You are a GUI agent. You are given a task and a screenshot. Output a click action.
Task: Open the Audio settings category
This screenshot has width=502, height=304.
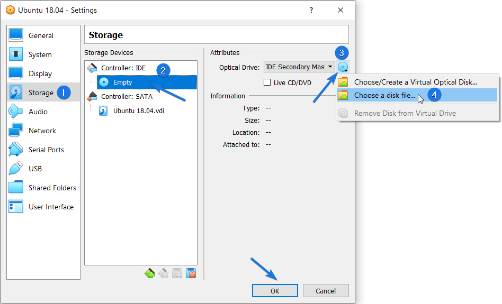click(x=43, y=112)
